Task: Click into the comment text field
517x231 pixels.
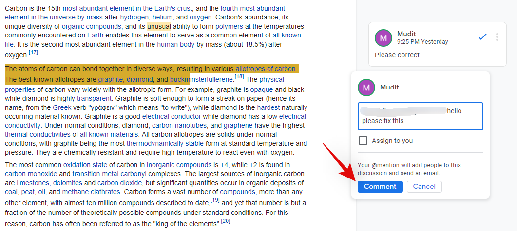Action: (x=420, y=116)
